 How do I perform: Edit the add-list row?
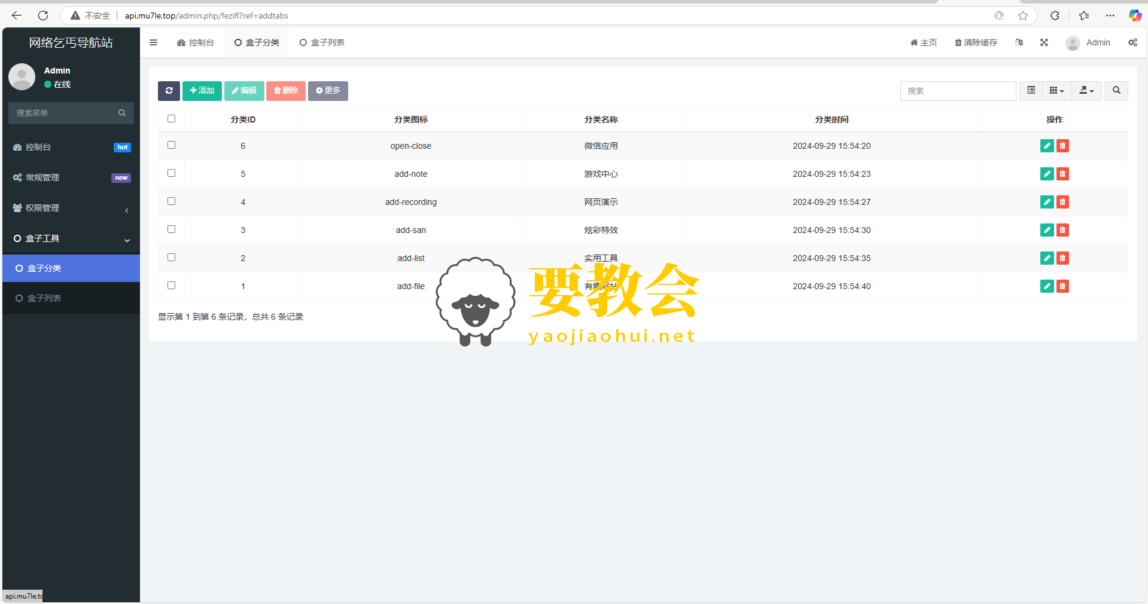pyautogui.click(x=1047, y=258)
